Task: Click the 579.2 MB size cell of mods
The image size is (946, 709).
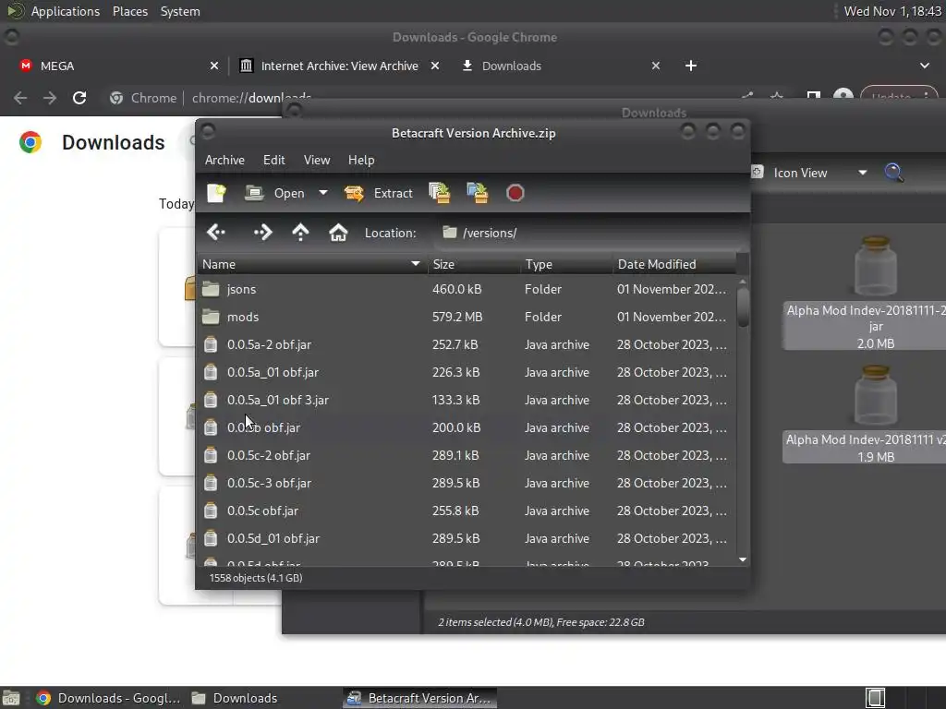Action: click(x=457, y=318)
